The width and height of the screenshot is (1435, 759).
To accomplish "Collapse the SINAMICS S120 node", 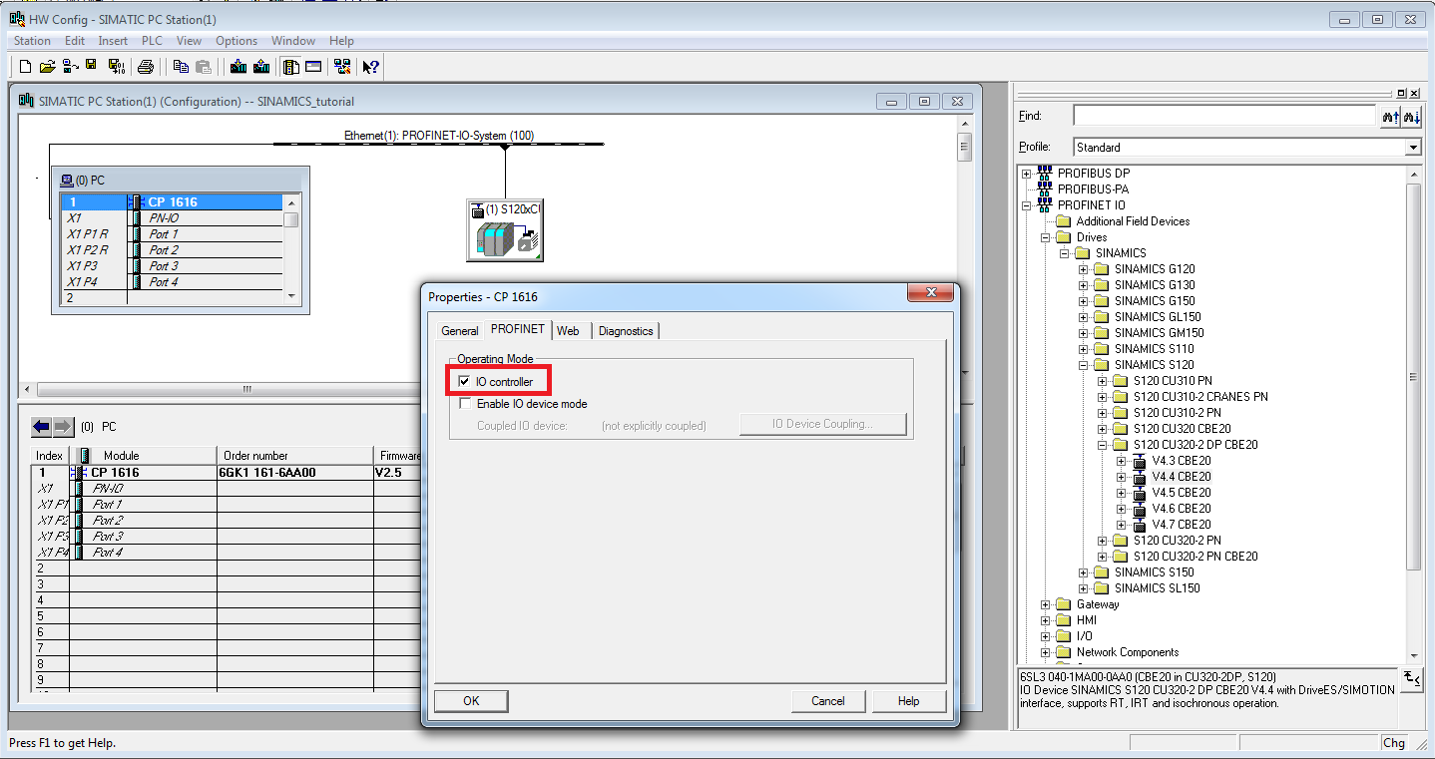I will tap(1083, 365).
